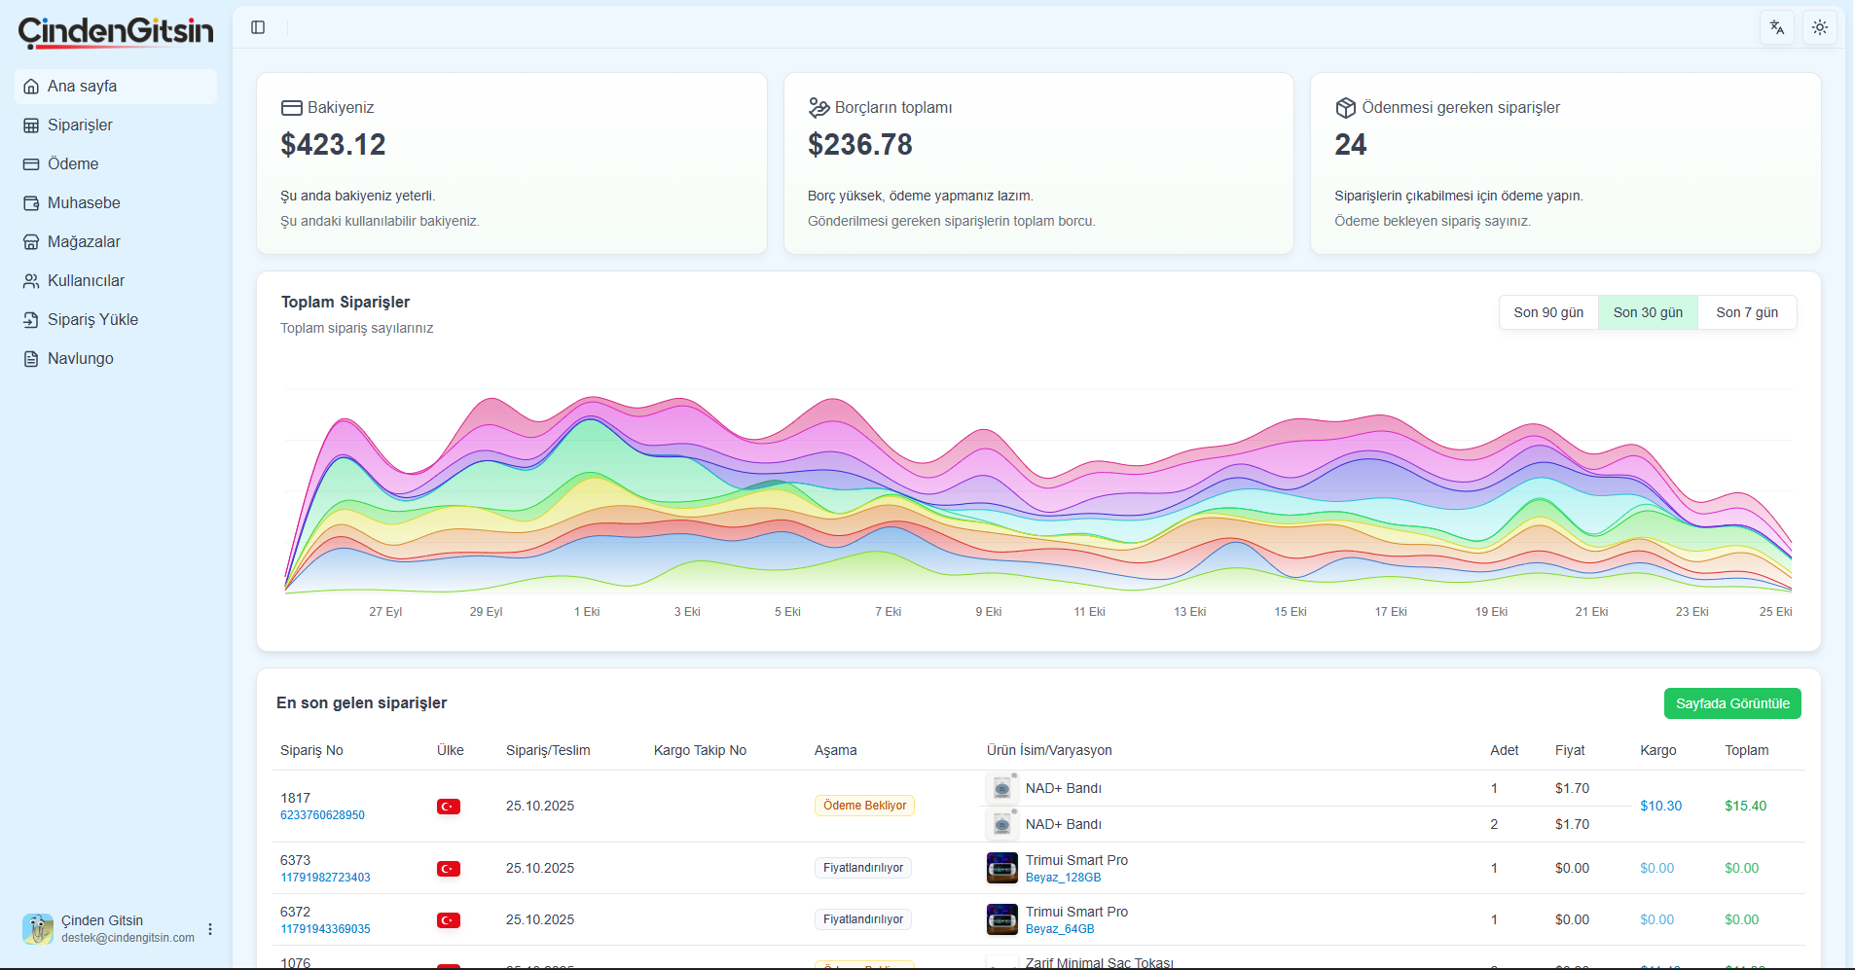Image resolution: width=1855 pixels, height=970 pixels.
Task: Click the CindenGitsin logo
Action: click(x=116, y=32)
